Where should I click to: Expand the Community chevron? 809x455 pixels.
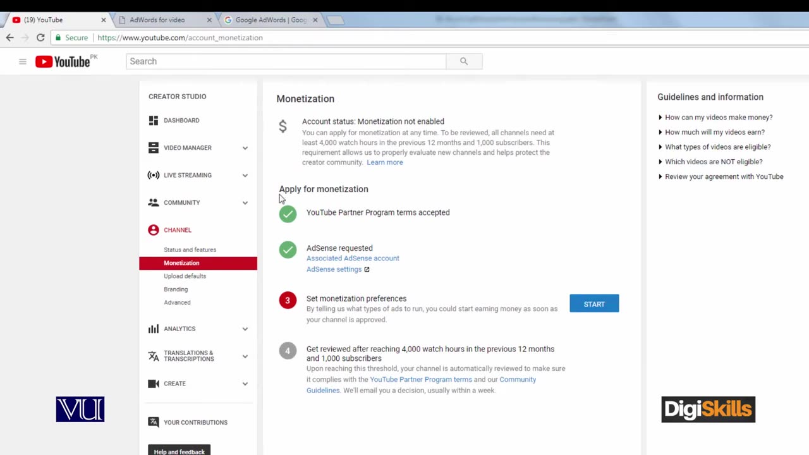pos(245,203)
